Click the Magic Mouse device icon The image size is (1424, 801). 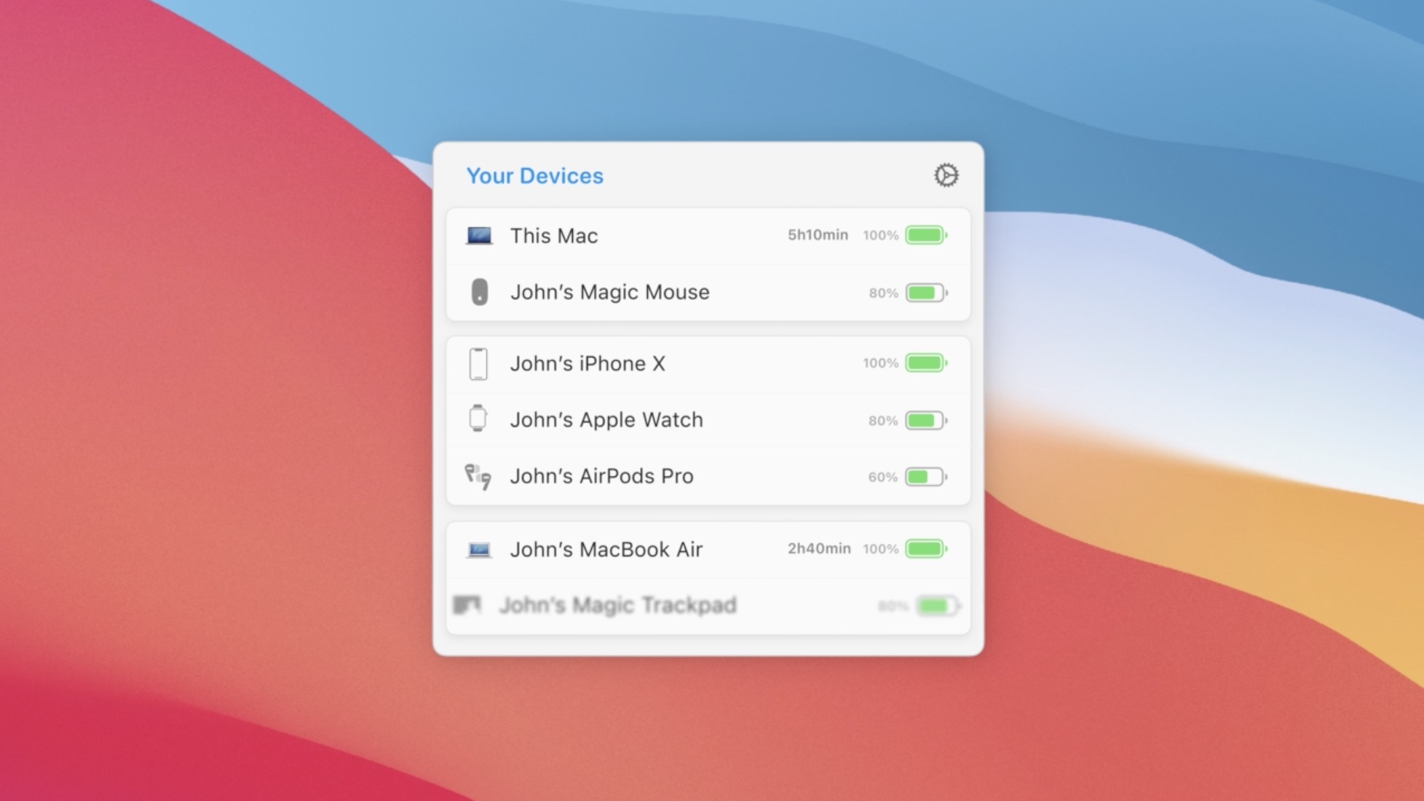479,292
